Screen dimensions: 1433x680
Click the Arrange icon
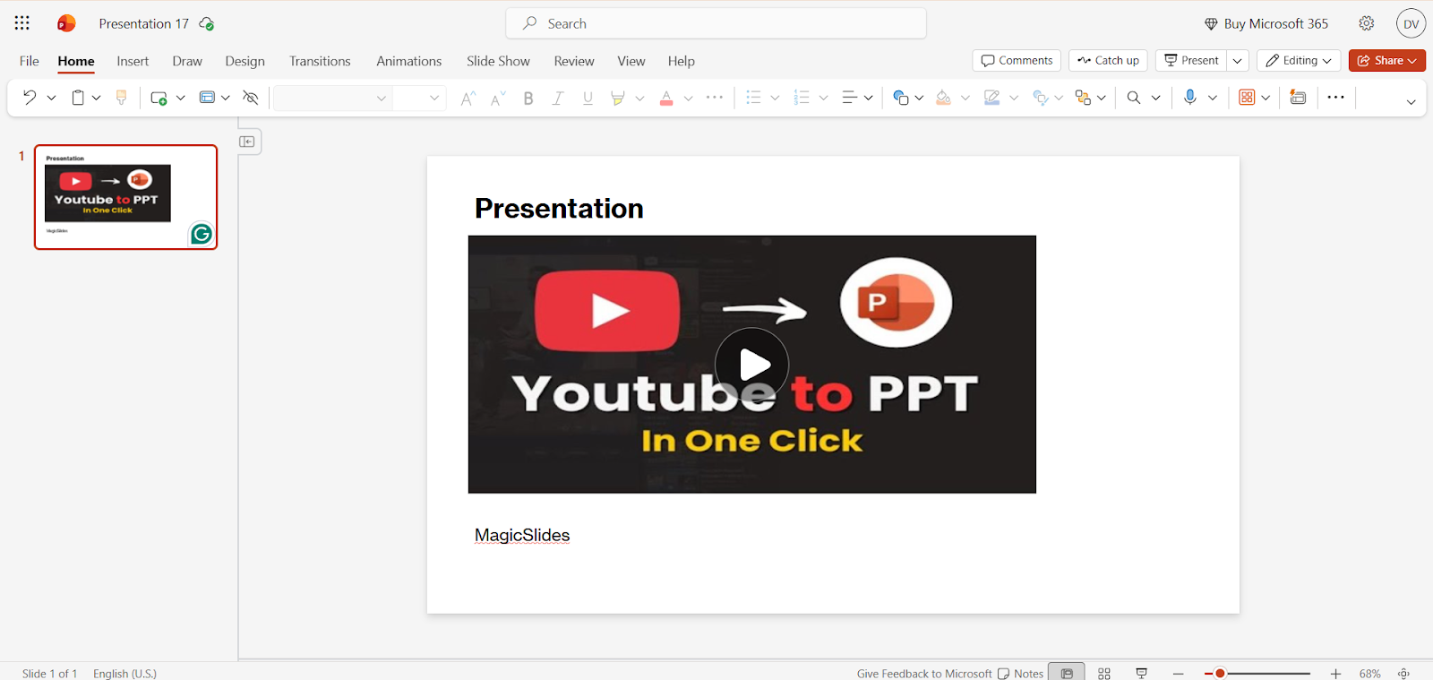pos(1083,98)
